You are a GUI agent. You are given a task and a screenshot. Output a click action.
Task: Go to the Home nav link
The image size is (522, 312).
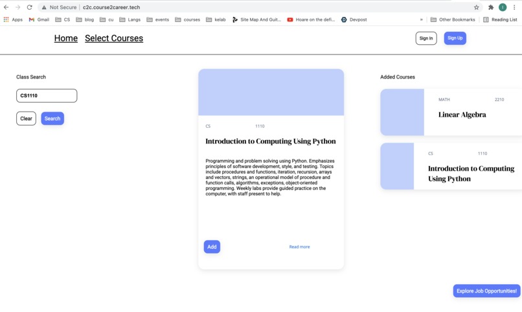coord(66,38)
